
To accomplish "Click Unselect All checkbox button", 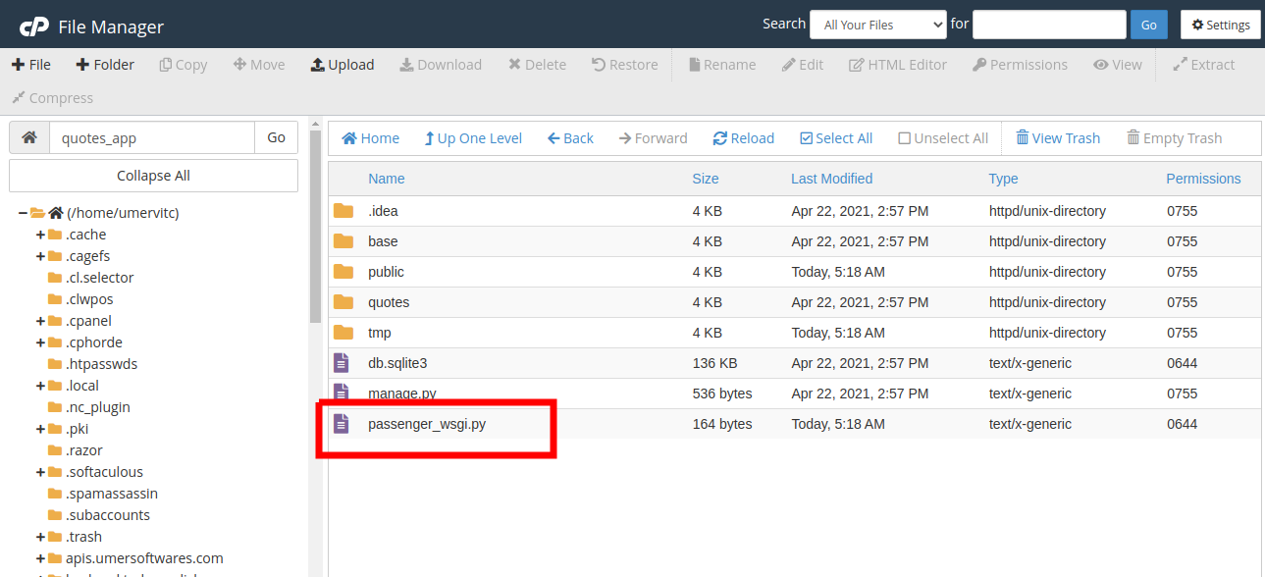I will pyautogui.click(x=942, y=138).
